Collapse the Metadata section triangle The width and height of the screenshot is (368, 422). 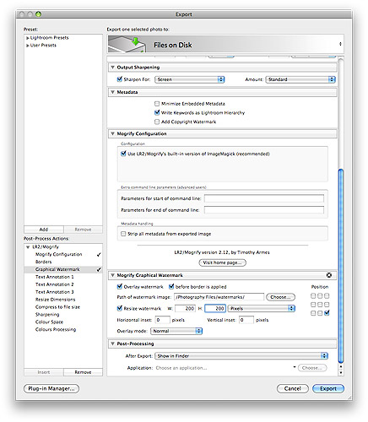[112, 92]
